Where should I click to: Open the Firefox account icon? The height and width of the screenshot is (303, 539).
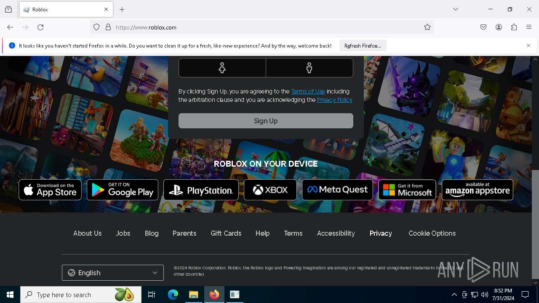(499, 27)
